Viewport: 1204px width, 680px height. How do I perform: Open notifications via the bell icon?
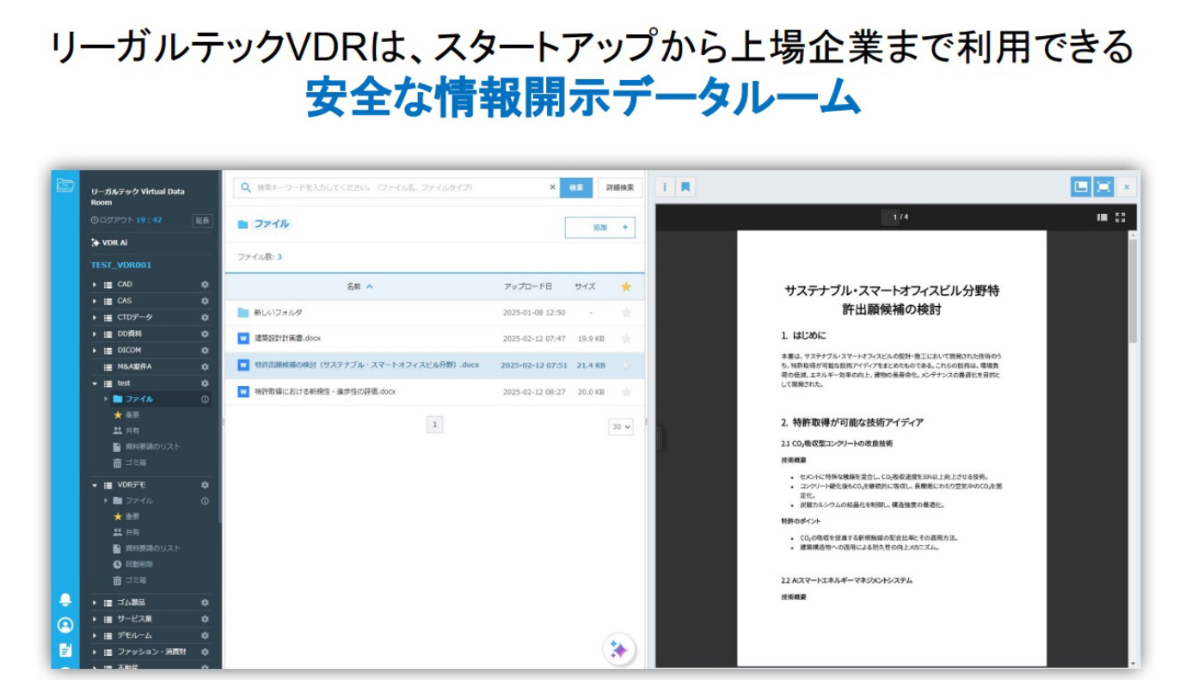[x=65, y=599]
